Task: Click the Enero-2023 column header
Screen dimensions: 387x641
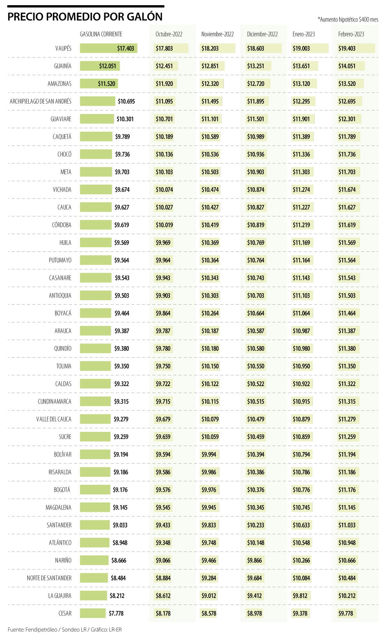Action: (303, 34)
